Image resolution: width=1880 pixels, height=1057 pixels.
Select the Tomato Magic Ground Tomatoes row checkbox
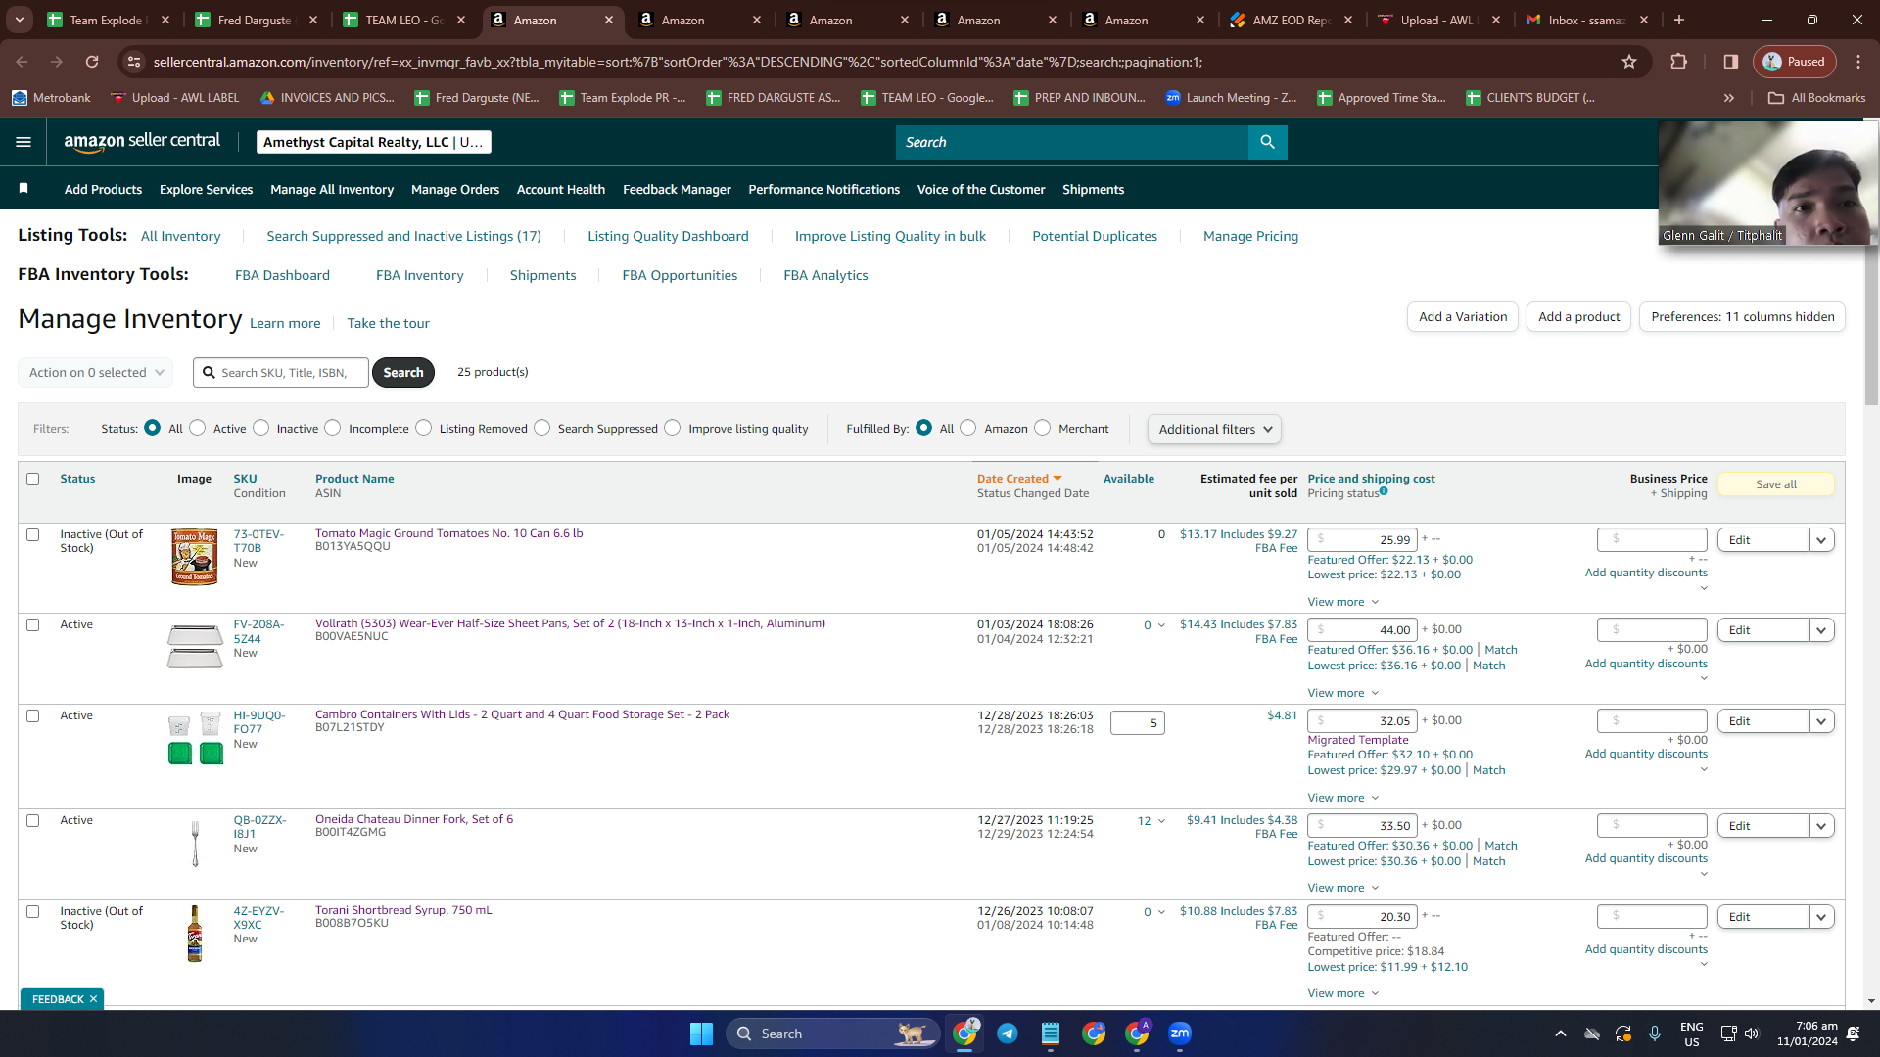(33, 535)
